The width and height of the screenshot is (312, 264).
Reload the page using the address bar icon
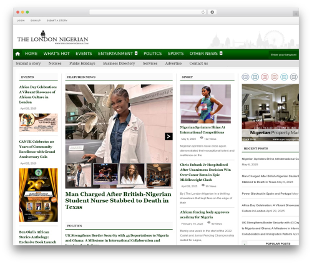(203, 12)
